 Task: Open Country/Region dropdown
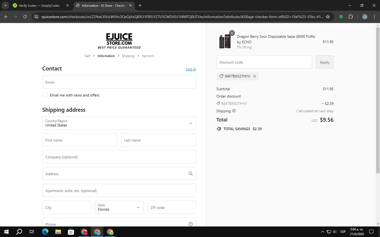(119, 123)
